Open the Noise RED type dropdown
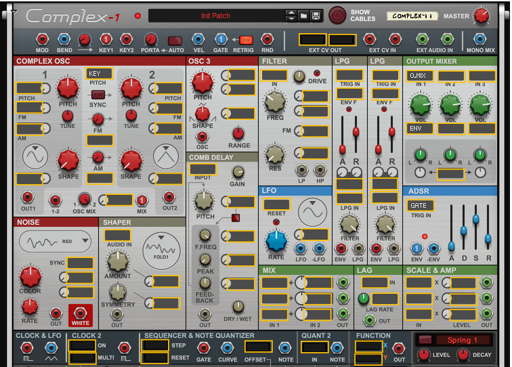The height and width of the screenshot is (367, 512). [55, 241]
